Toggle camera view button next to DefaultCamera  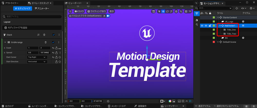coord(108,16)
